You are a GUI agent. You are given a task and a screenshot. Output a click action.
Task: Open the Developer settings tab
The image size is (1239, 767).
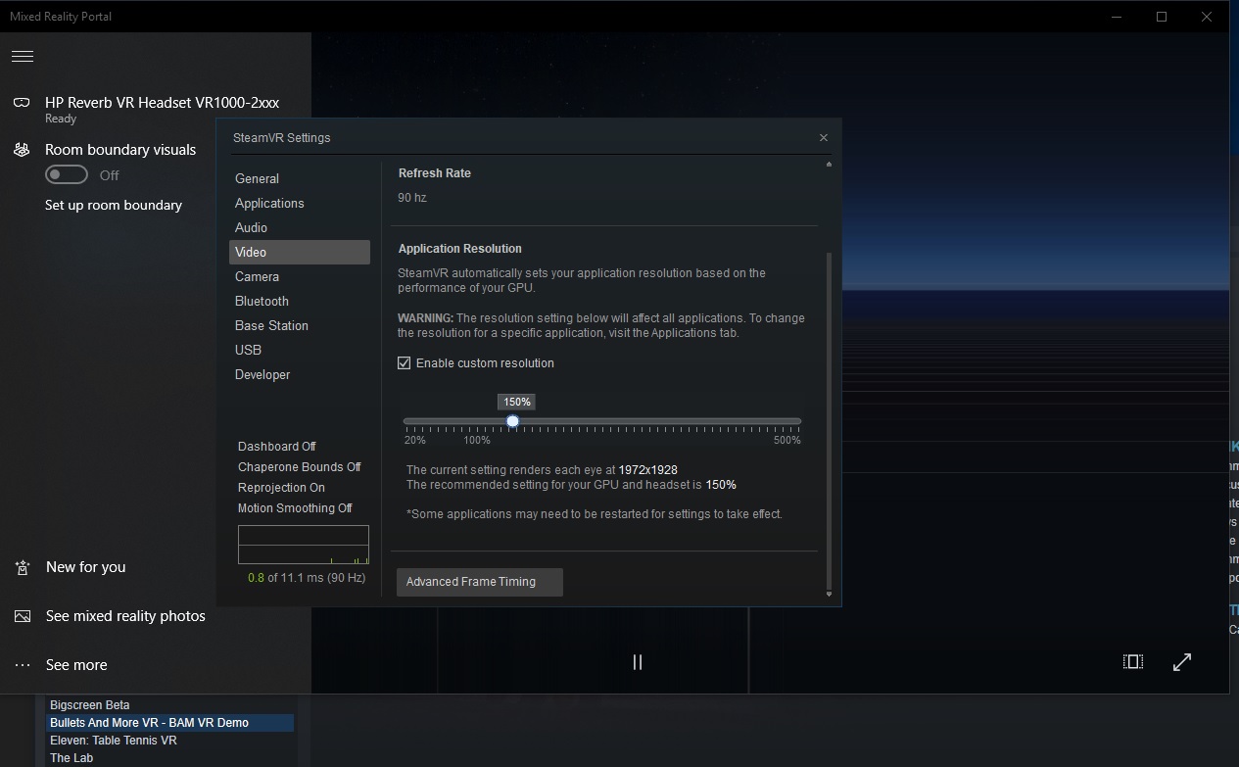300,374
